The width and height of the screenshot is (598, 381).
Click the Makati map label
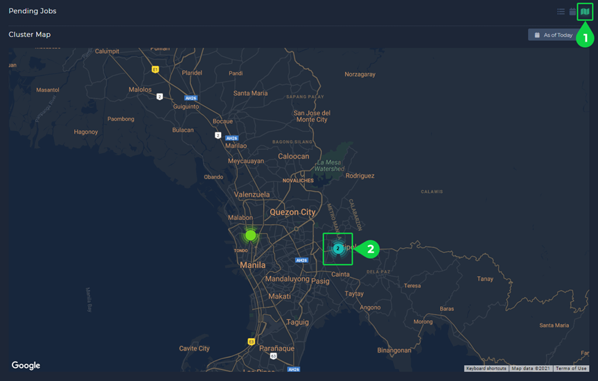coord(279,296)
